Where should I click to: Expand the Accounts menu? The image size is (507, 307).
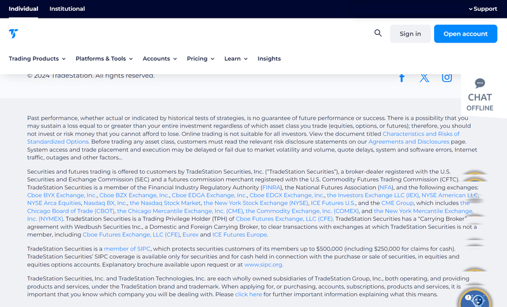click(x=160, y=58)
